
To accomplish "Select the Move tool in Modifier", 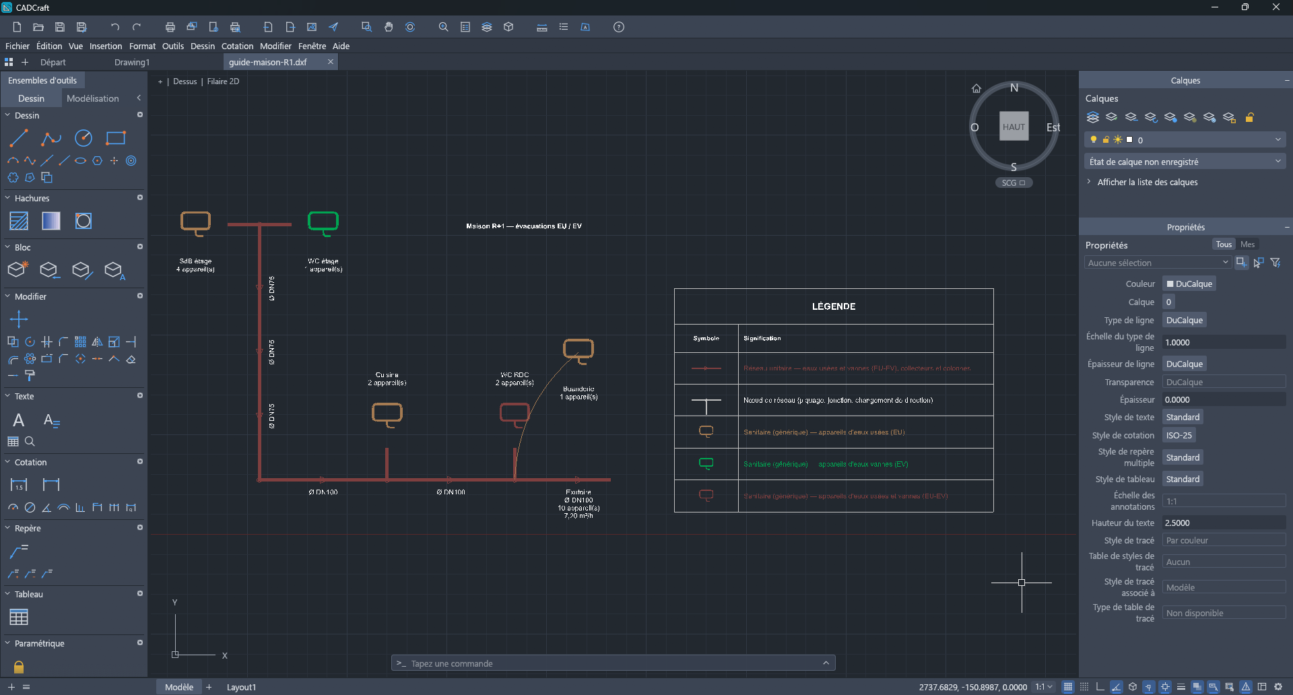I will click(x=19, y=319).
